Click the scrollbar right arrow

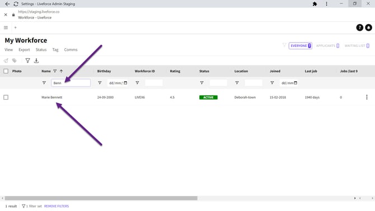click(x=355, y=198)
